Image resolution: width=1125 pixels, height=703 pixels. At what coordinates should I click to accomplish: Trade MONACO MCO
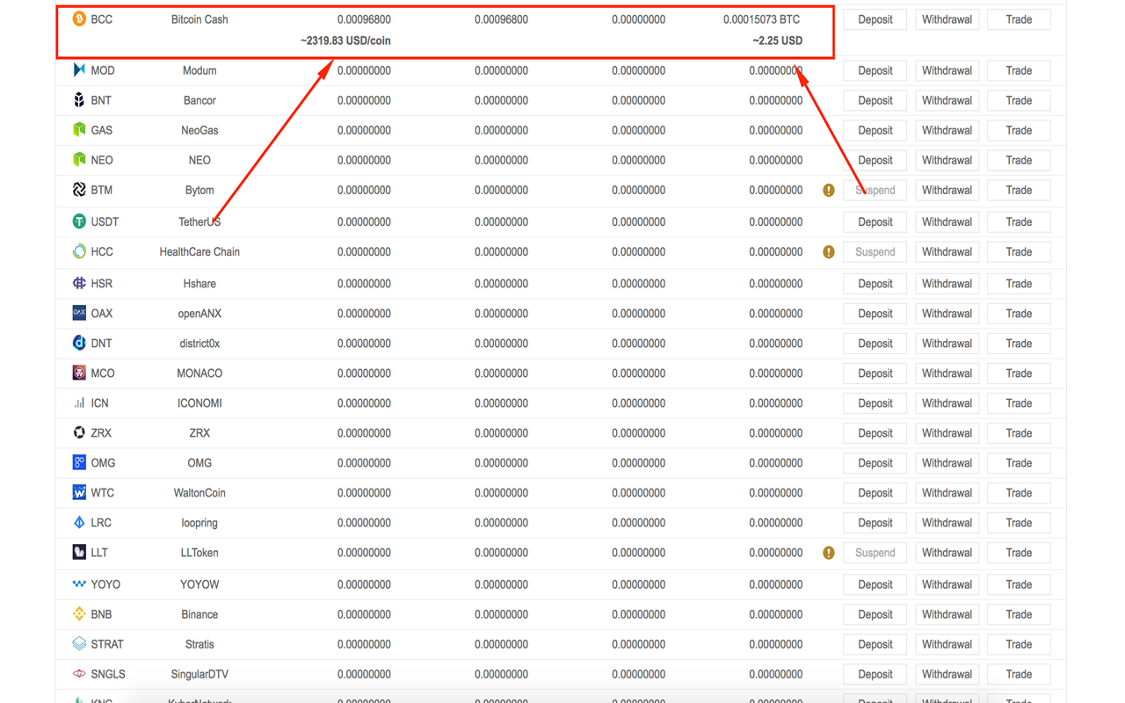[1019, 373]
